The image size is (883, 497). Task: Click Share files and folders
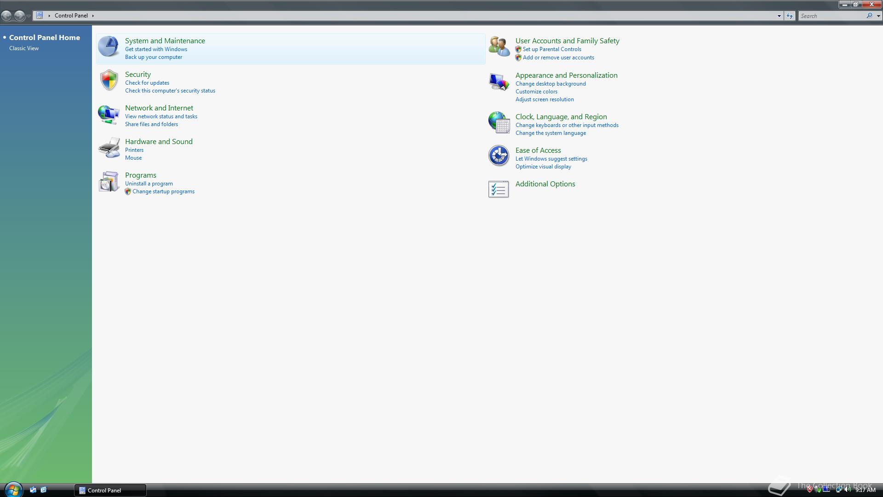tap(151, 124)
